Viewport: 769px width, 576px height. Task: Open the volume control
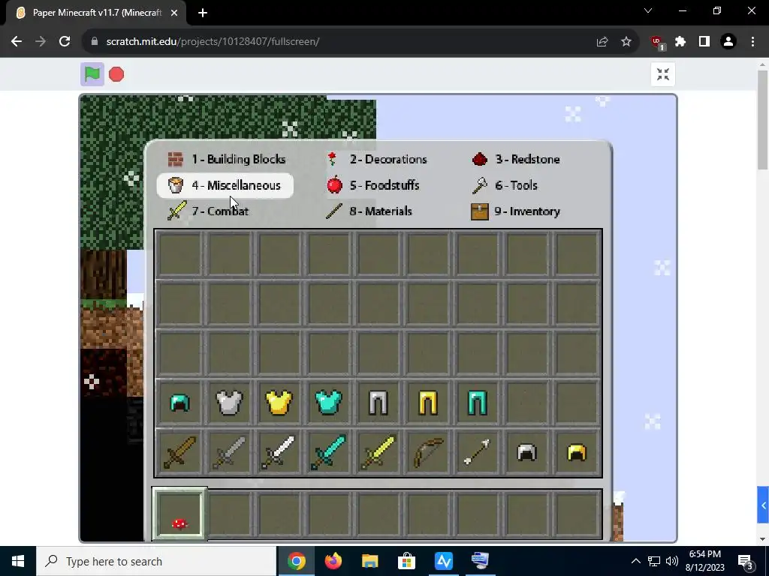[672, 561]
